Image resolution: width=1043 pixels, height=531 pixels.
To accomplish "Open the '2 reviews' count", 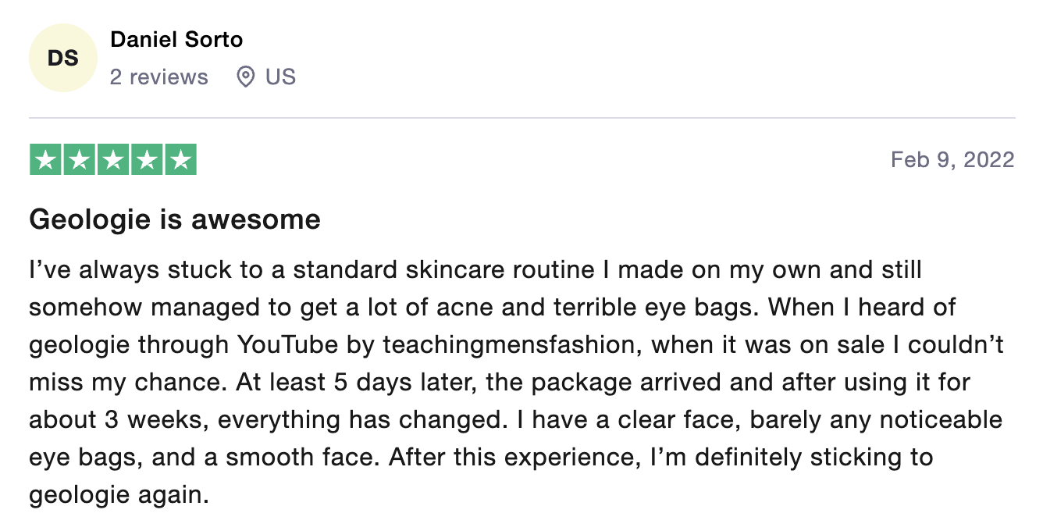I will click(159, 77).
